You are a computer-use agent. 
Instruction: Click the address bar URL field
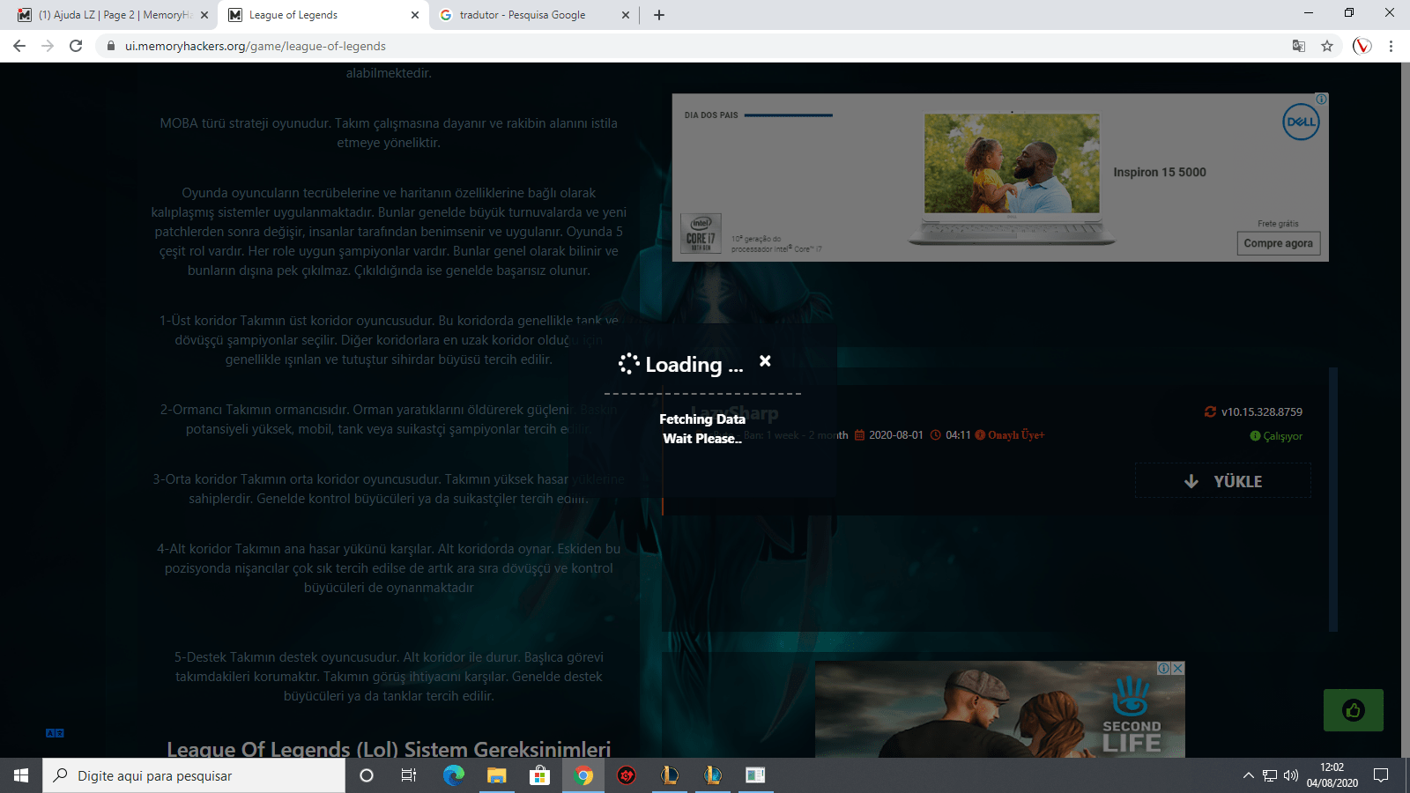[x=696, y=46]
